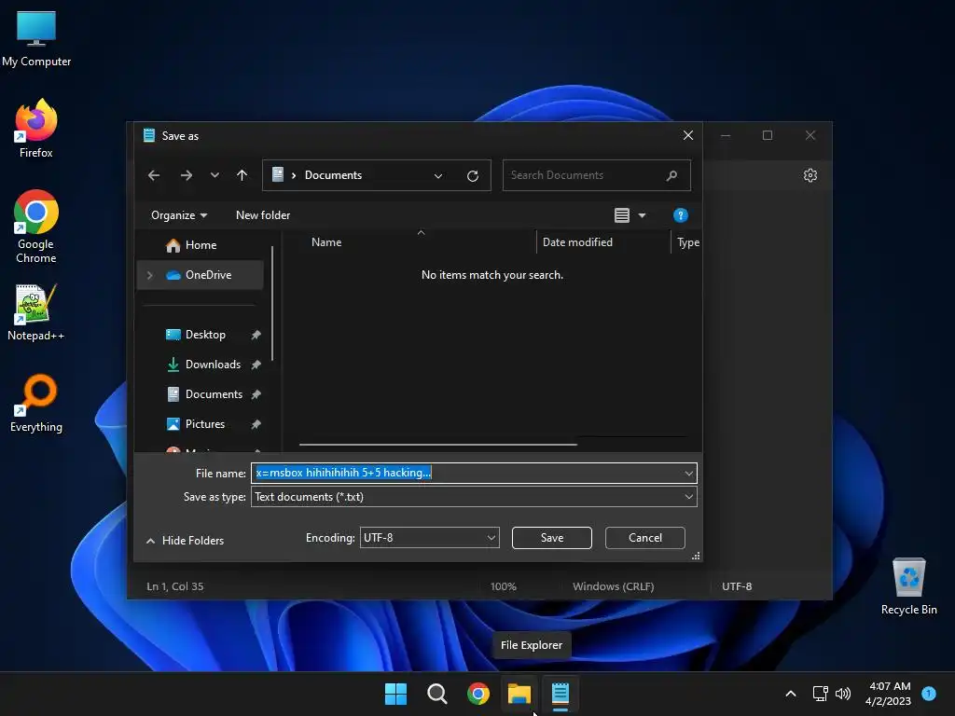This screenshot has width=955, height=716.
Task: Create a New folder
Action: [263, 215]
